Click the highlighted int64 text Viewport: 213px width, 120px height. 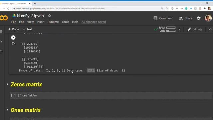pyautogui.click(x=91, y=70)
